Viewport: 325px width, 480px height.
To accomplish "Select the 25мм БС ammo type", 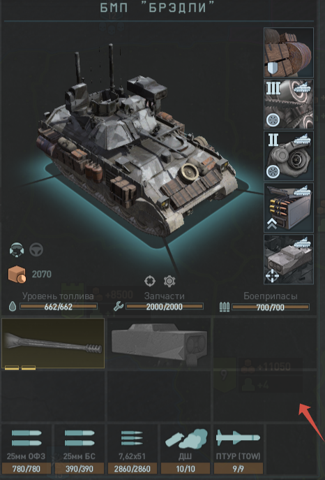I will [80, 449].
